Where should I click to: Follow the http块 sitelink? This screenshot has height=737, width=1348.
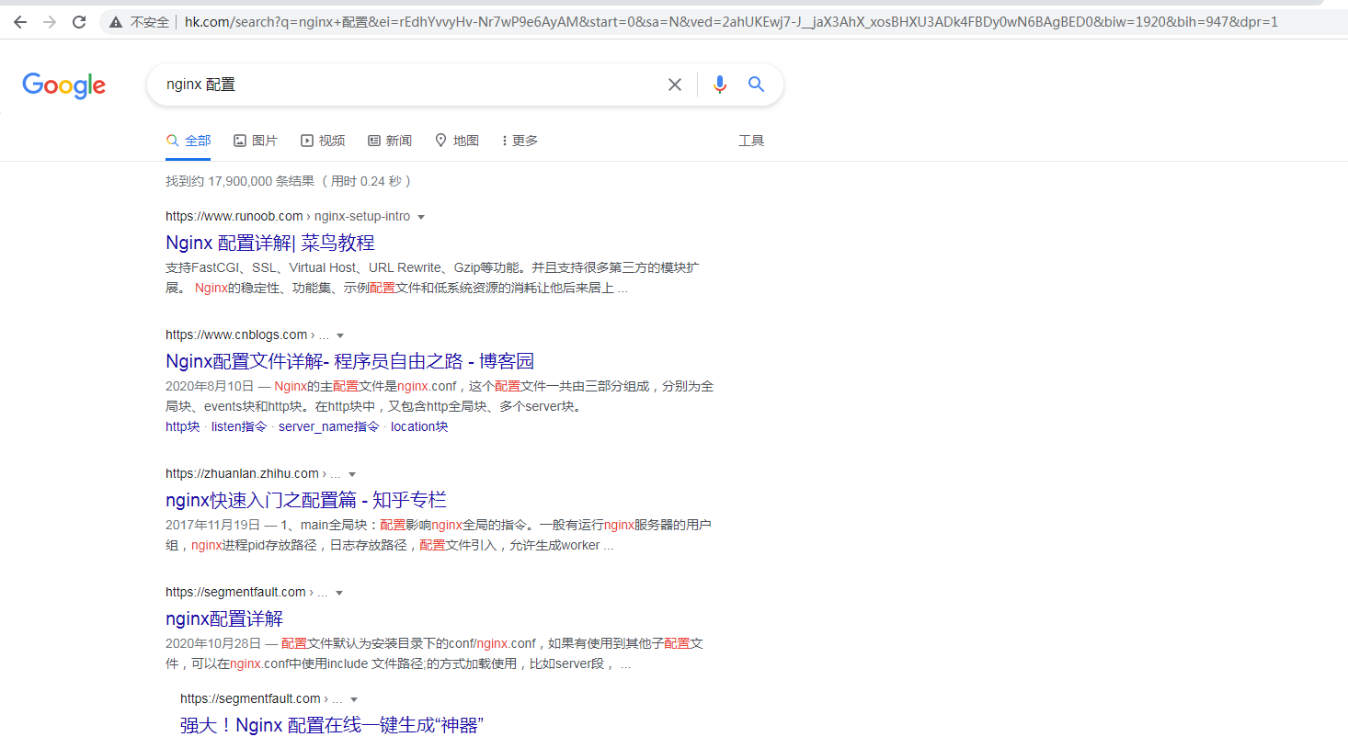(182, 426)
